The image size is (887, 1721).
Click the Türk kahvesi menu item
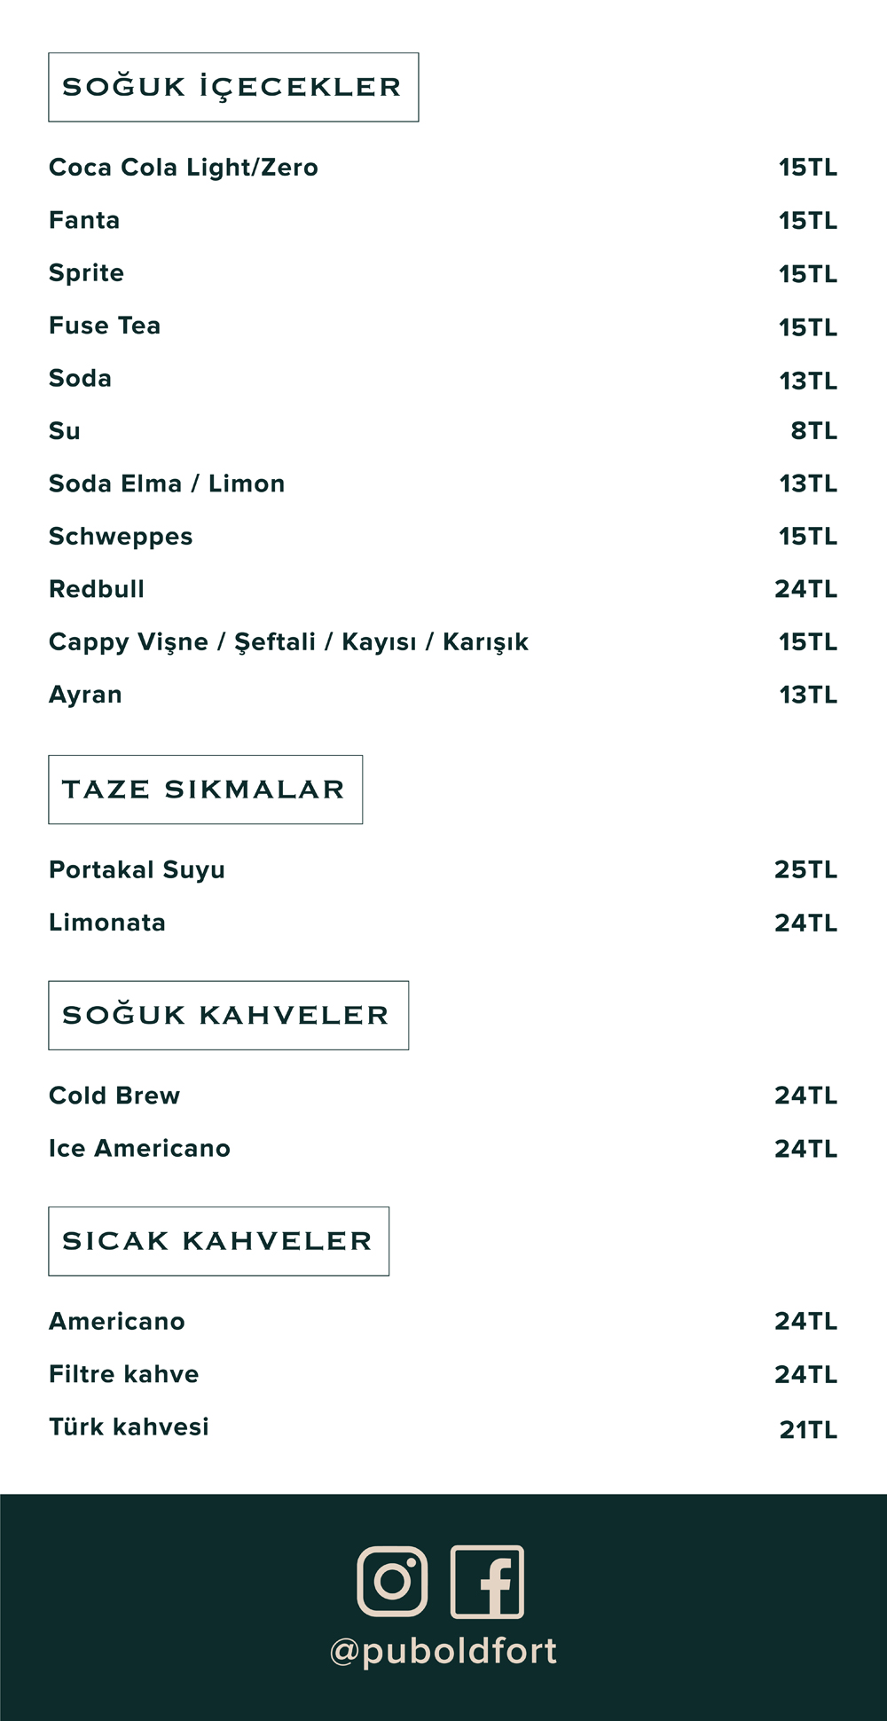point(129,1426)
